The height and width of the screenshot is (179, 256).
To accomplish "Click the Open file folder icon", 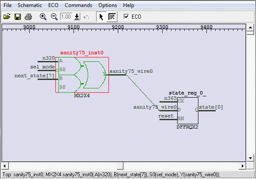I will (x=7, y=17).
